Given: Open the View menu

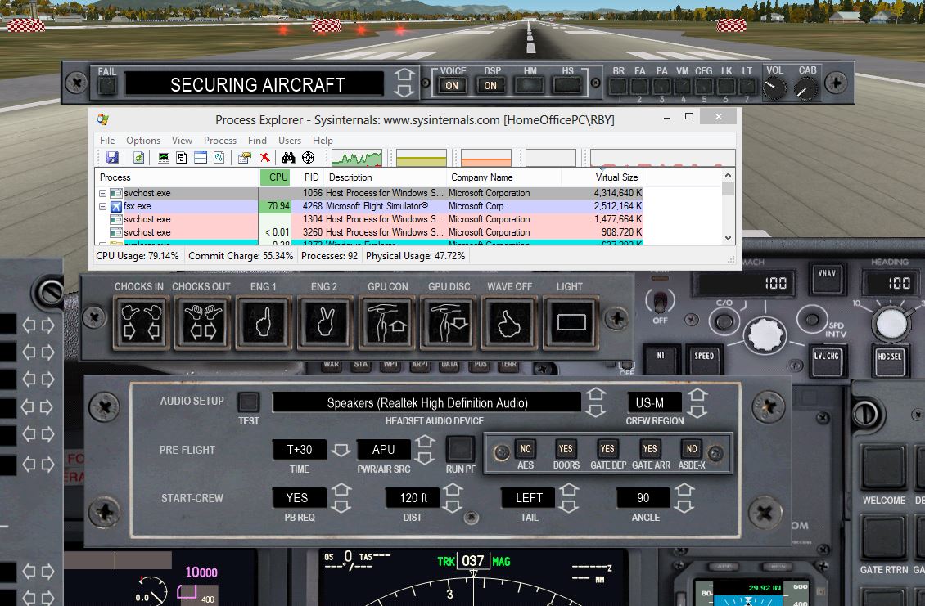Looking at the screenshot, I should [182, 141].
